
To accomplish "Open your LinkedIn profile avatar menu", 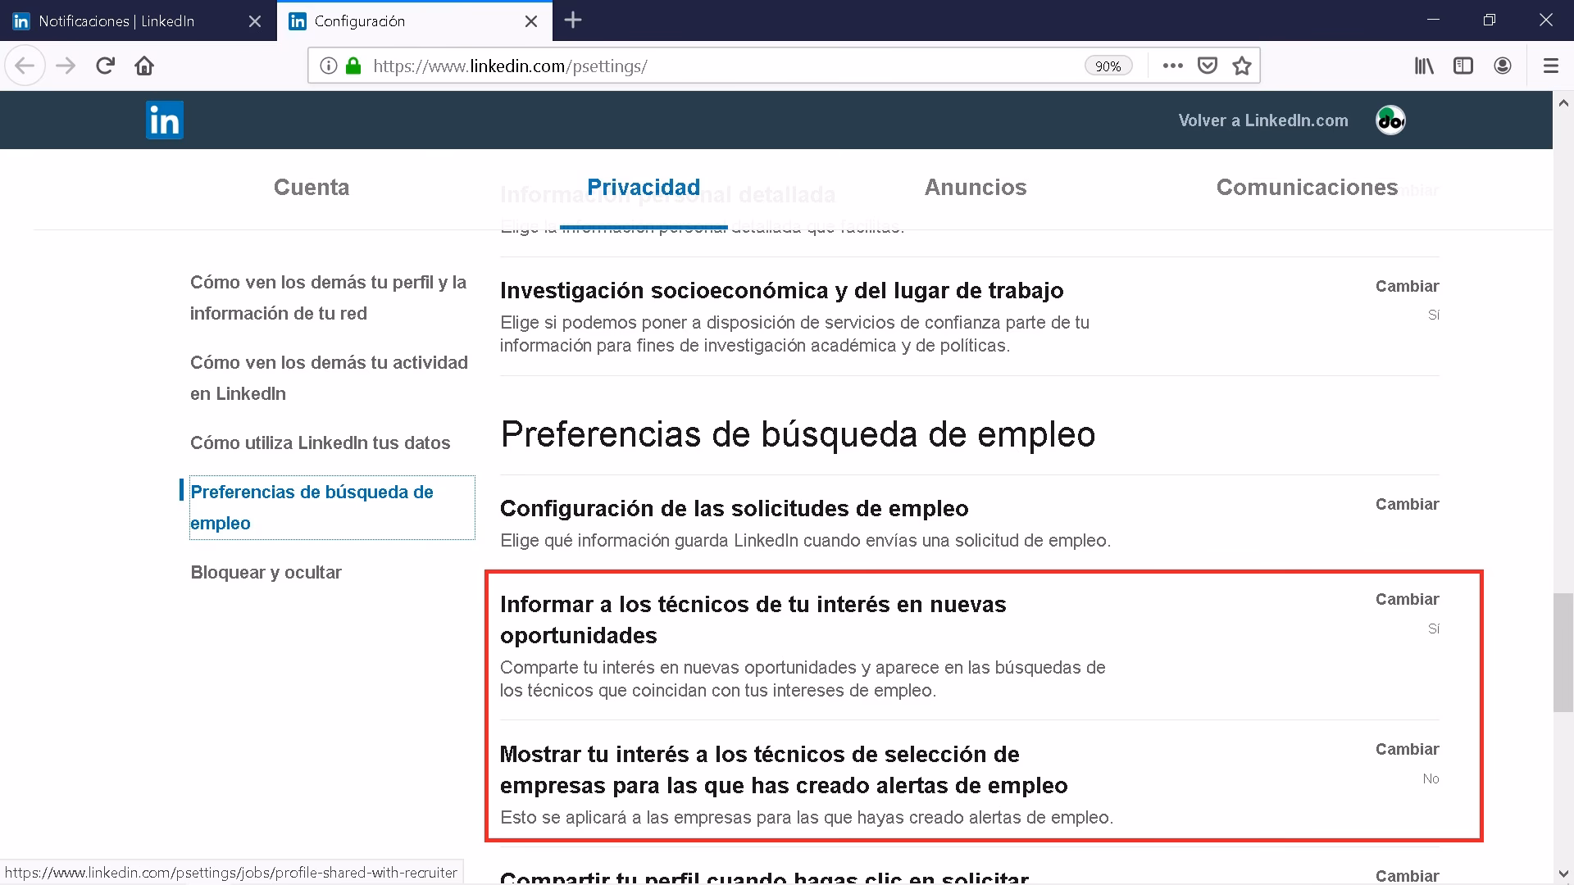I will point(1390,120).
